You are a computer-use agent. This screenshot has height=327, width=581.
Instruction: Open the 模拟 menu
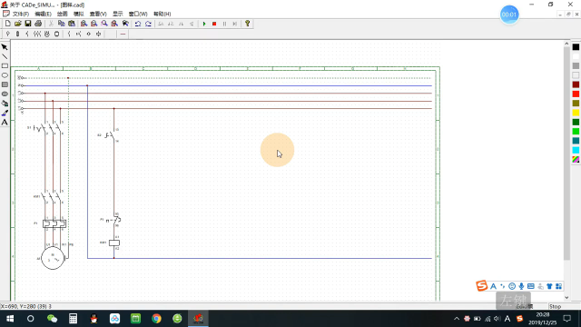click(x=79, y=14)
